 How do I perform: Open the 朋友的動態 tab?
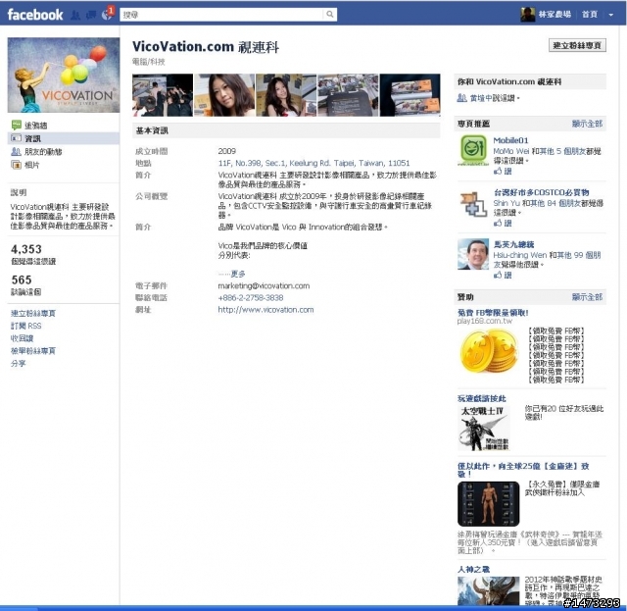point(43,152)
